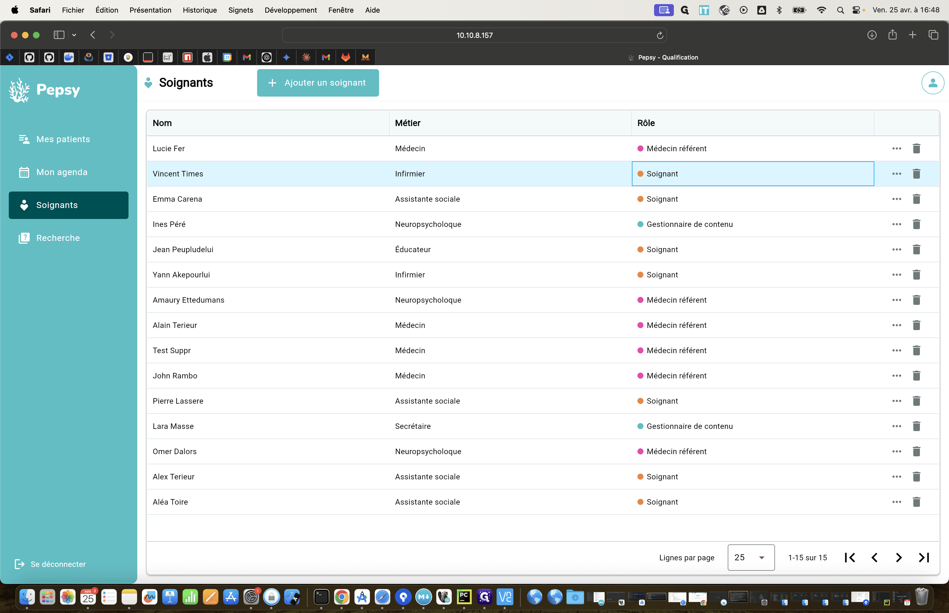Delete the Jean Peupludelui row
The width and height of the screenshot is (949, 613).
916,250
